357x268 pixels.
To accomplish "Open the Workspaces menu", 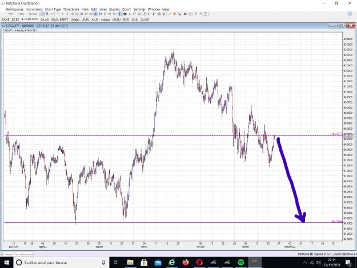I will [15, 9].
